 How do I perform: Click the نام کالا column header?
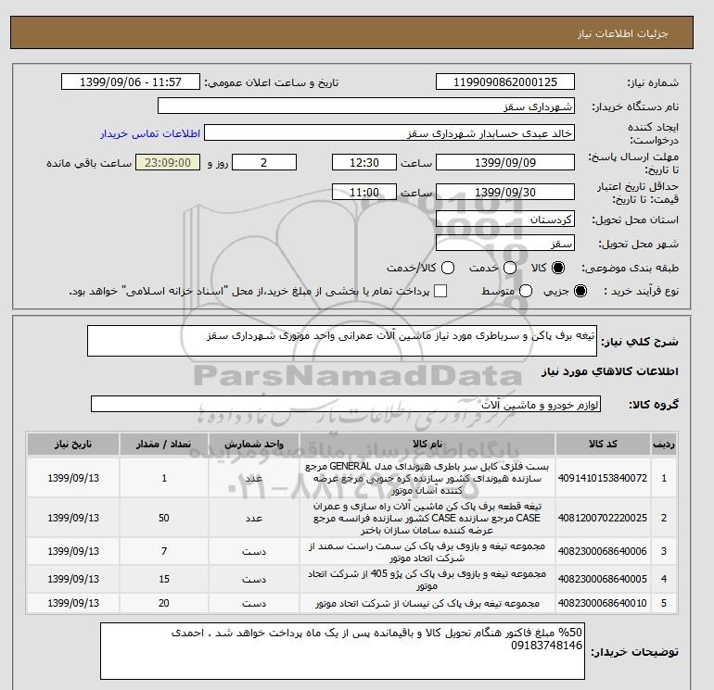click(427, 444)
